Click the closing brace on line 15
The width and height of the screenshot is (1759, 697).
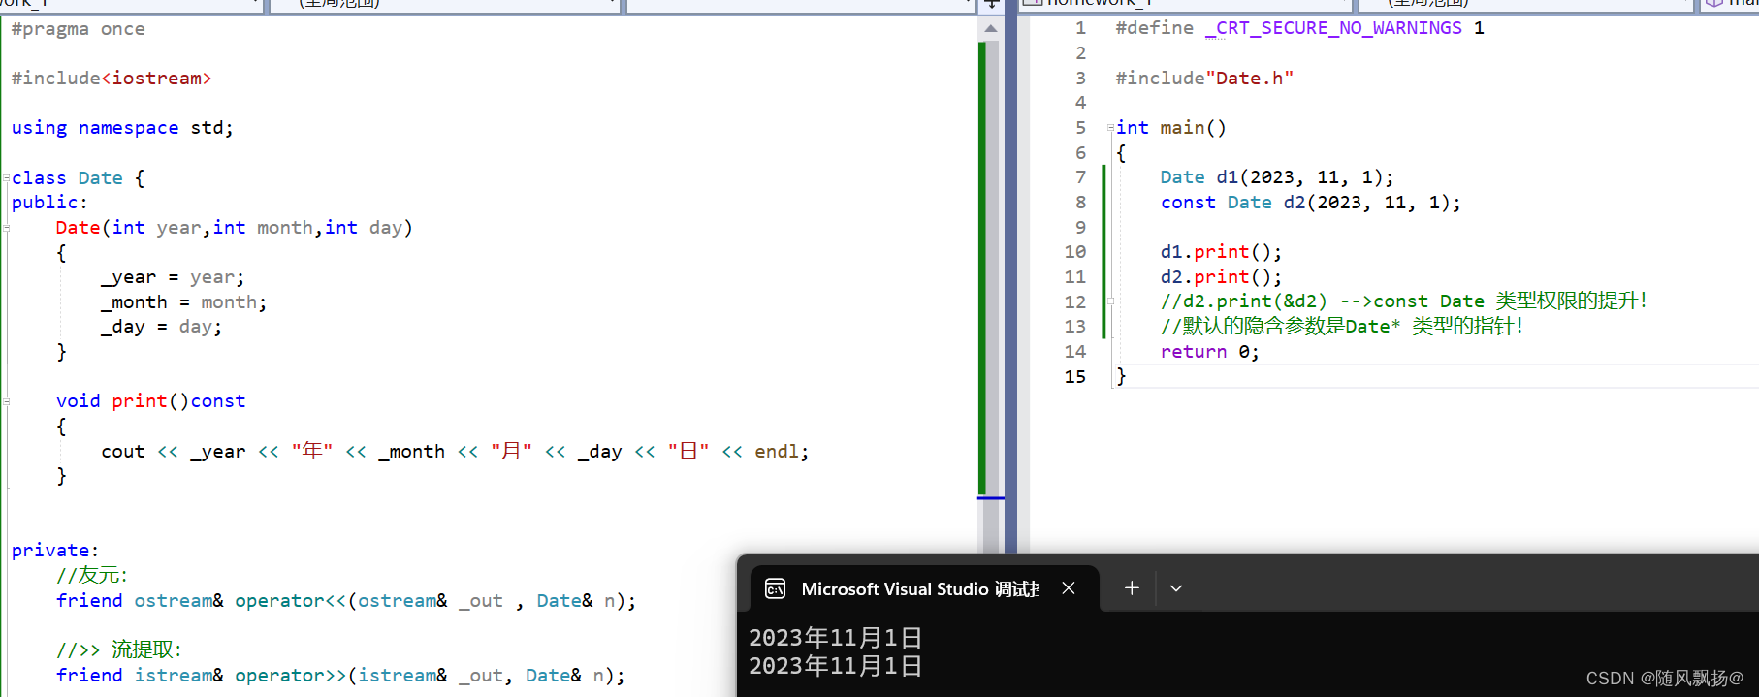[x=1121, y=377]
